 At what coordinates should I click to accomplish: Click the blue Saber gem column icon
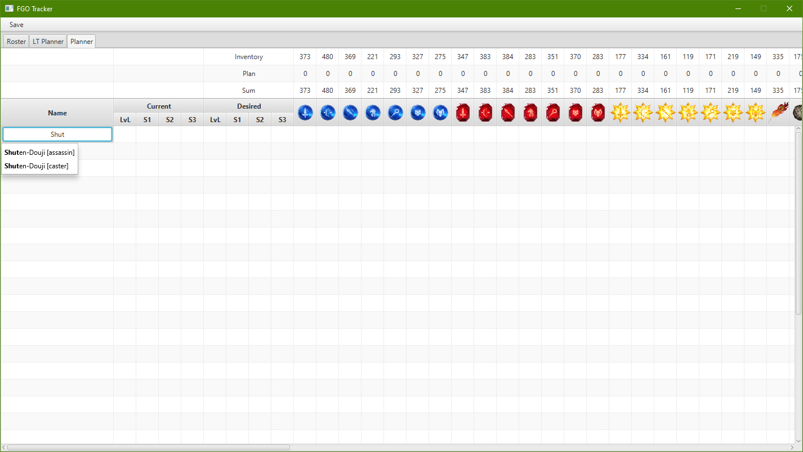coord(305,113)
